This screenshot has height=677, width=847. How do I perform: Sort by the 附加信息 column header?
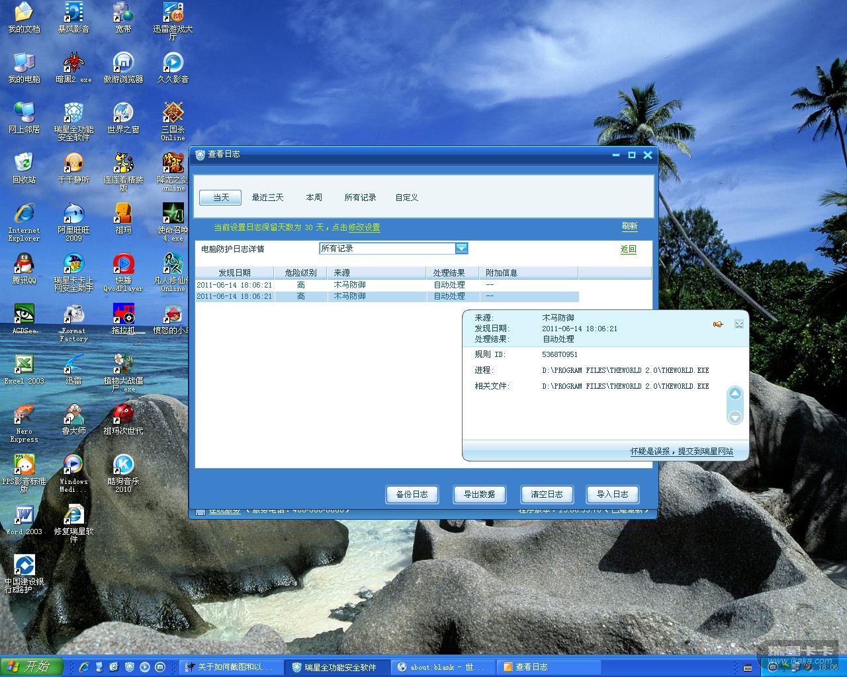529,273
